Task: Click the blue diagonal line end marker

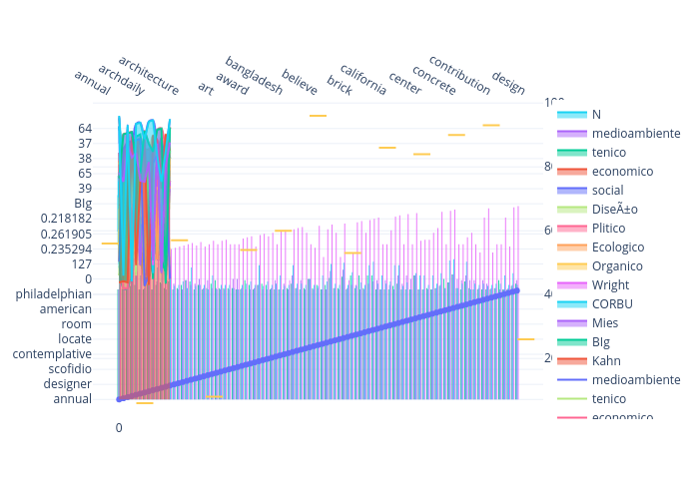Action: coord(517,290)
